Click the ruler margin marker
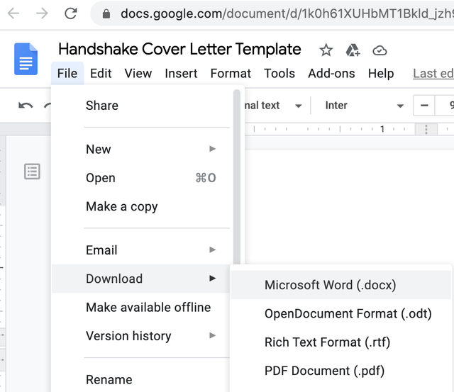This screenshot has height=392, width=454. 426,129
